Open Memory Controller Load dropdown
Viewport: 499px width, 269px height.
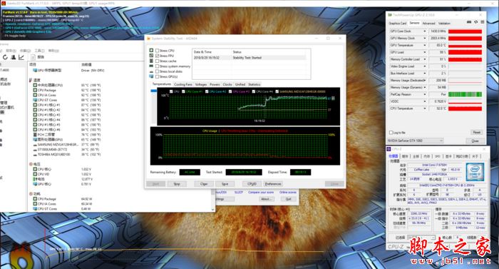(x=424, y=59)
